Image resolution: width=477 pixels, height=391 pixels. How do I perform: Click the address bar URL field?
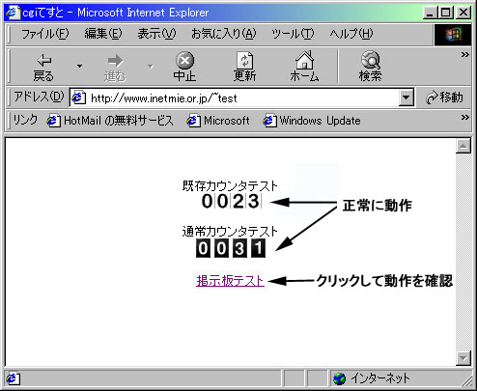click(235, 98)
